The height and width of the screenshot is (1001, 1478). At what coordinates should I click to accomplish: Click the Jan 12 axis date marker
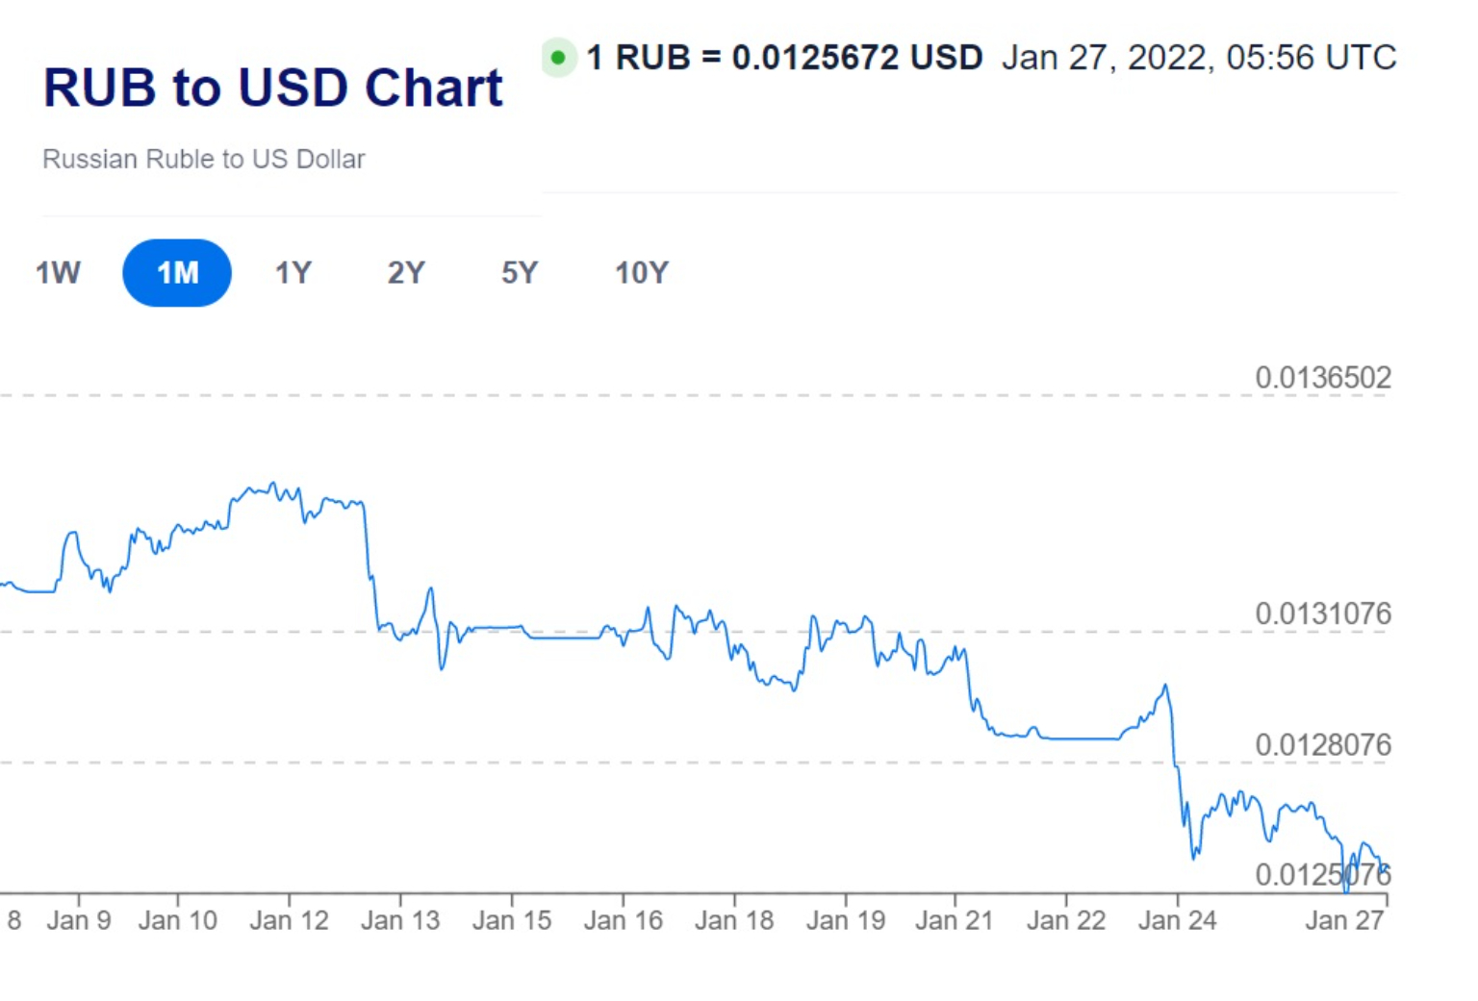click(289, 921)
